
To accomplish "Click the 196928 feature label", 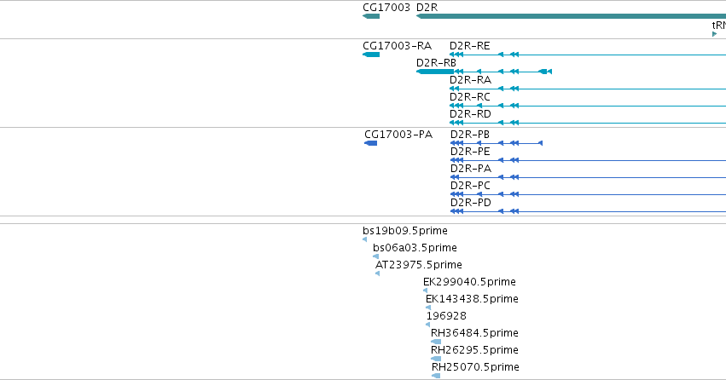I will click(446, 316).
